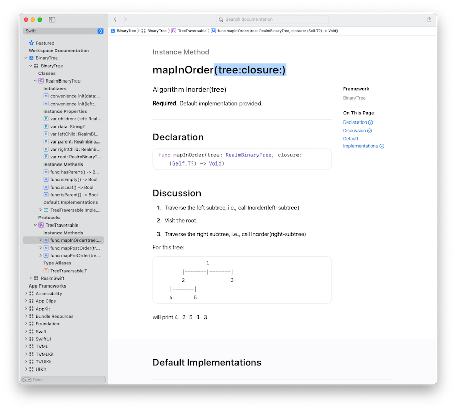Open TreeTraversable.T type alias
The height and width of the screenshot is (410, 456).
pos(69,271)
